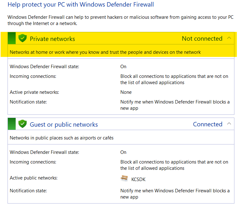Click the Not connected status text
Viewport: 241px width, 207px height.
pyautogui.click(x=202, y=39)
